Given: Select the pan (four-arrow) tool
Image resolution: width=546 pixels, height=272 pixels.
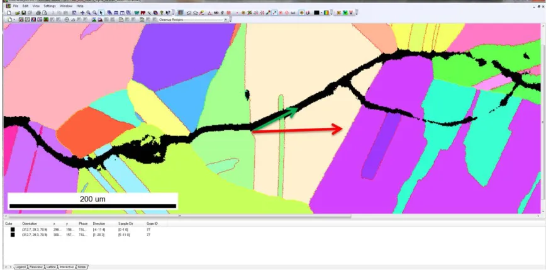Looking at the screenshot, I should 82,13.
